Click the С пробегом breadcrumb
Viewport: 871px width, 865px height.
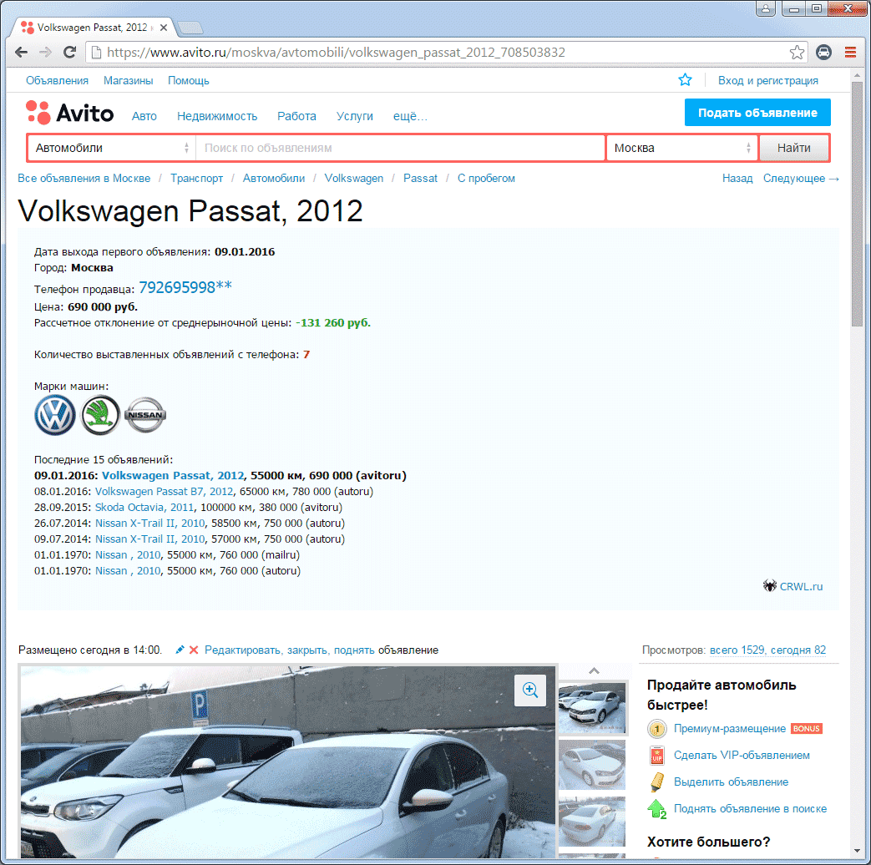pos(486,179)
